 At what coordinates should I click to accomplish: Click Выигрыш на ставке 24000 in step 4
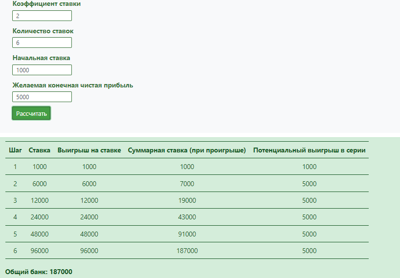pyautogui.click(x=89, y=217)
